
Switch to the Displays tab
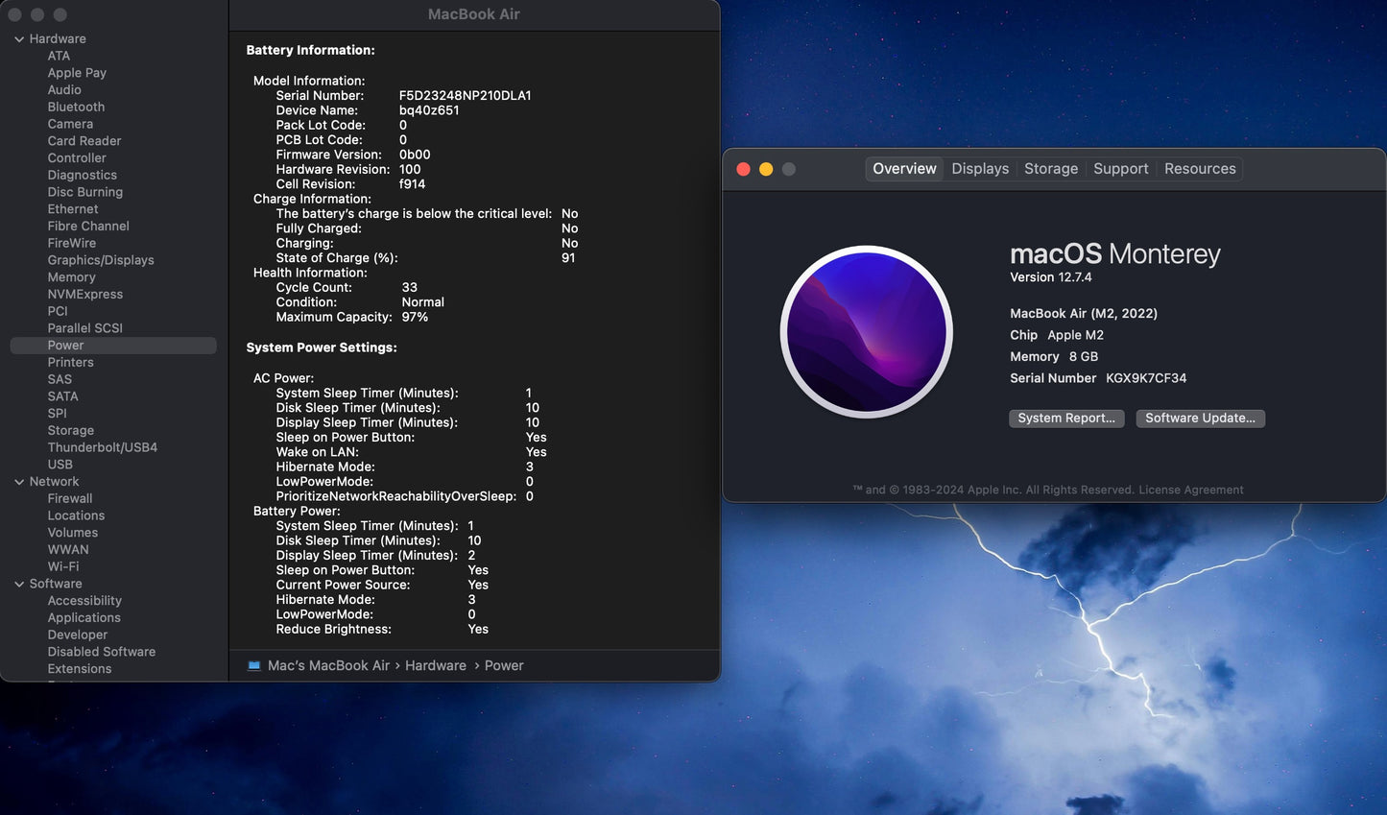tap(979, 169)
